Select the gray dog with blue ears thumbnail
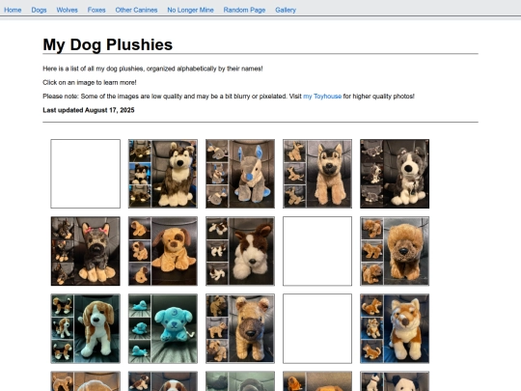521x391 pixels. coord(240,174)
